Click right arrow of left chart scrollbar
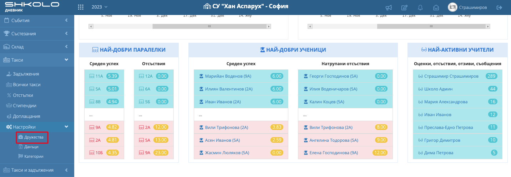Screen dimensions: 511x177 [269, 26]
